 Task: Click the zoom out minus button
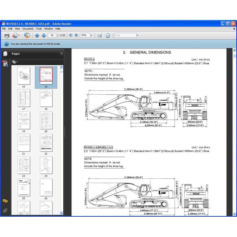coord(70,35)
